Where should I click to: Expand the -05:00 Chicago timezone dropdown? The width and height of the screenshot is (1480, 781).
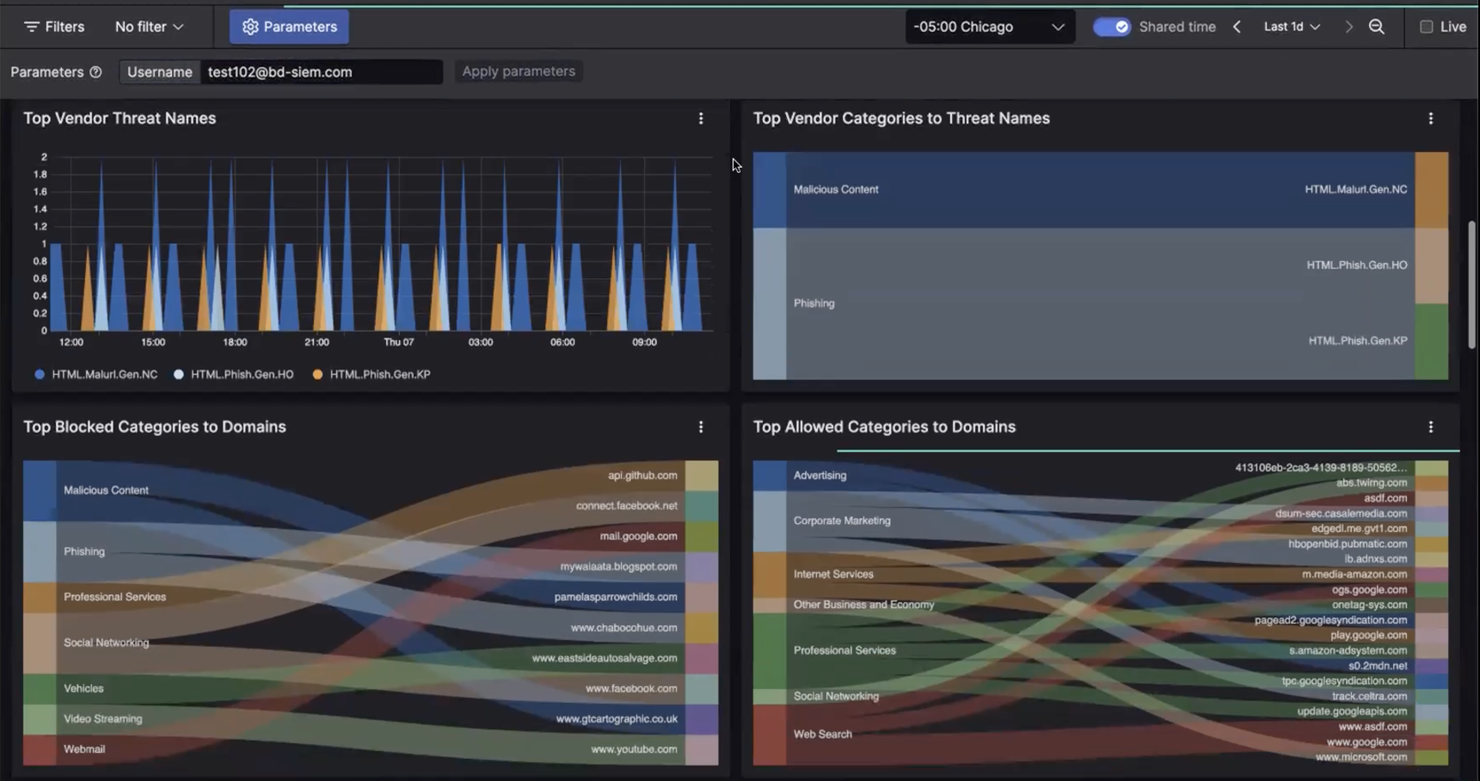click(989, 27)
